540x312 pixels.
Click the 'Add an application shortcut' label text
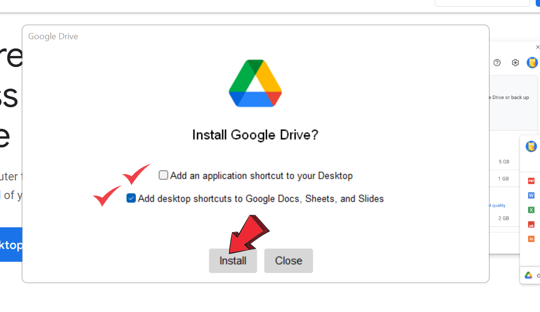click(261, 176)
